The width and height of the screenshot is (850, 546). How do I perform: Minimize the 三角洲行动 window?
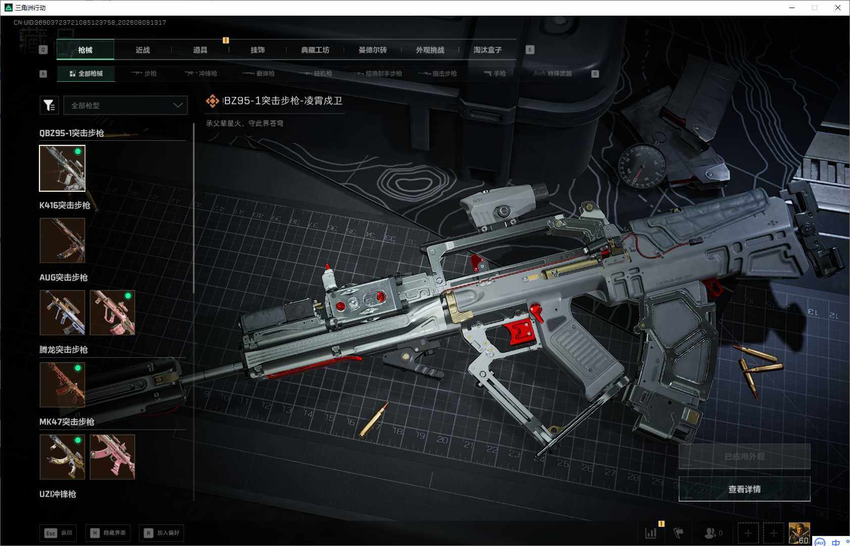(792, 8)
